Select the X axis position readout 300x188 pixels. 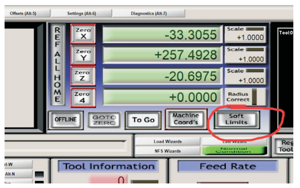pos(162,35)
